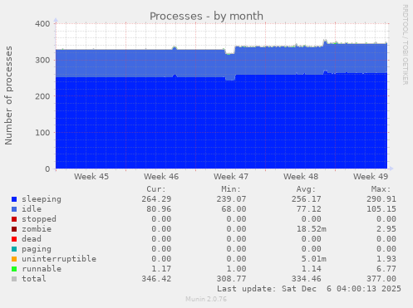Viewport: 413px width, 308px height.
Task: Click total minimum value 308.77
Action: [x=231, y=279]
